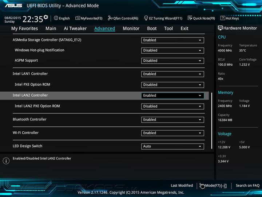The image size is (262, 197).
Task: Select the LED Design Switch label
Action: click(28, 146)
